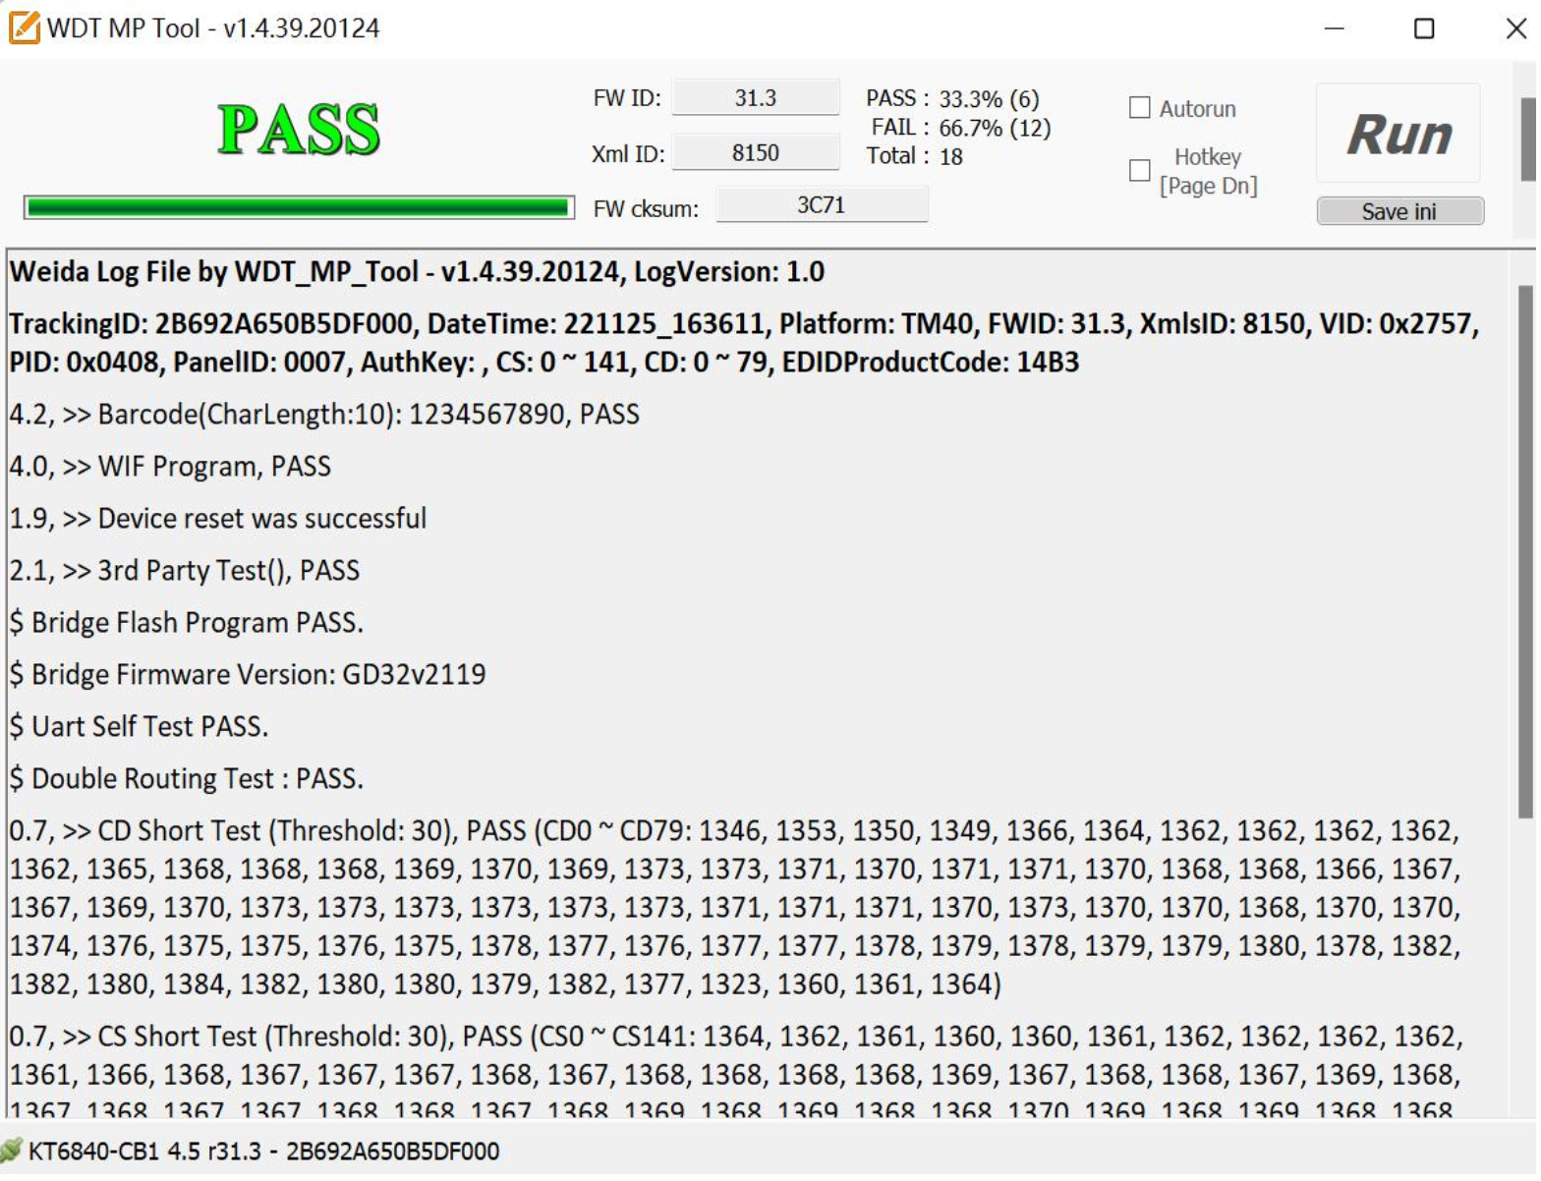Select the Xml ID field showing 8150

coord(758,153)
